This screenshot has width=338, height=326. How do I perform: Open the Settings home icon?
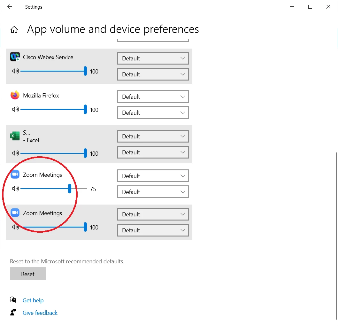pos(14,29)
